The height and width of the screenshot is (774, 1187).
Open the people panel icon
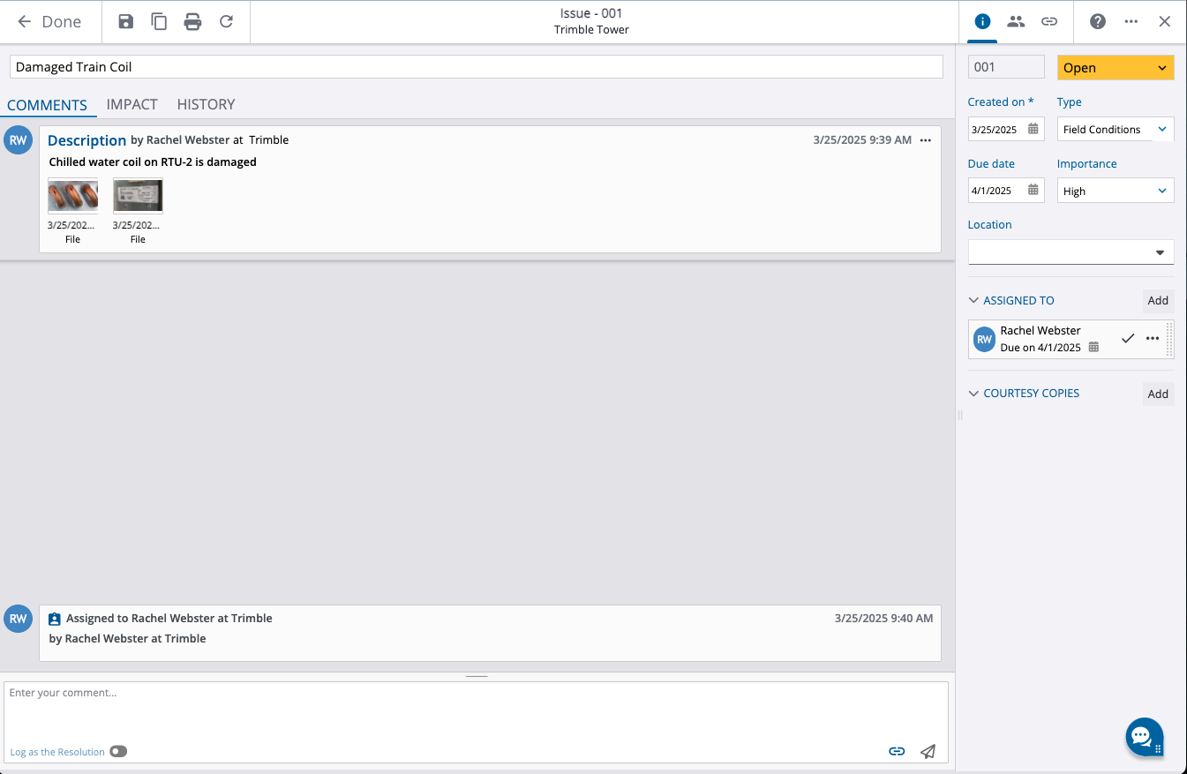(1016, 22)
